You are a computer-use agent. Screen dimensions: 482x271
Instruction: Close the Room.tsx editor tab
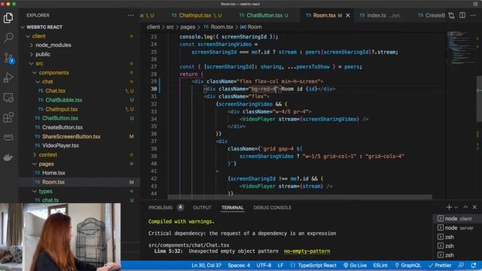point(348,15)
